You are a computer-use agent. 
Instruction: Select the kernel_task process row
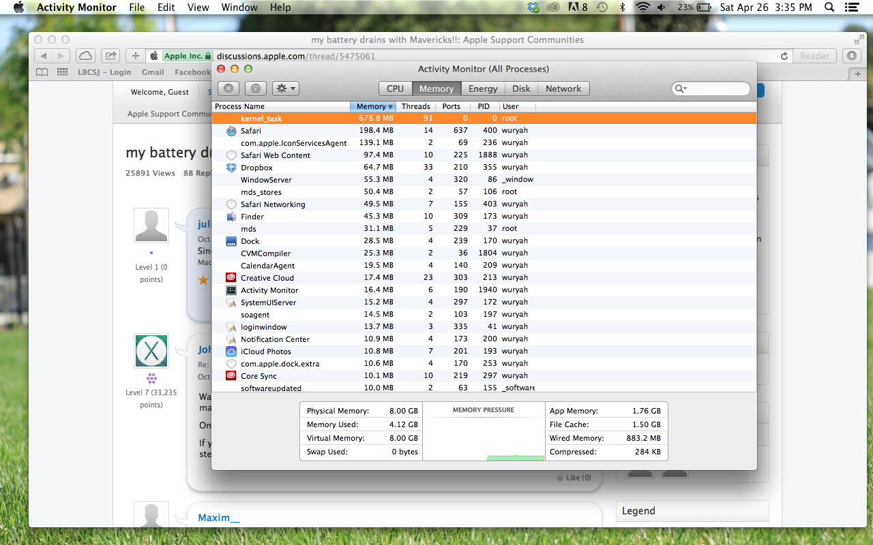(484, 118)
